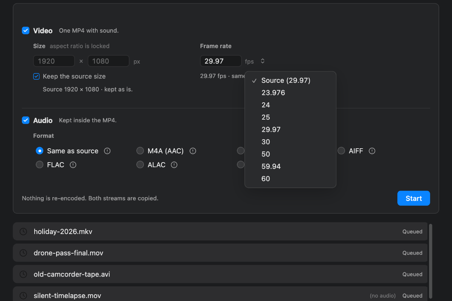This screenshot has height=301, width=452.
Task: Open info icon beside Same as source
Action: pyautogui.click(x=107, y=151)
